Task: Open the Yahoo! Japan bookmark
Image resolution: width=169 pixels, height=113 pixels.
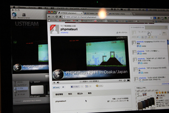Action: click(x=65, y=20)
